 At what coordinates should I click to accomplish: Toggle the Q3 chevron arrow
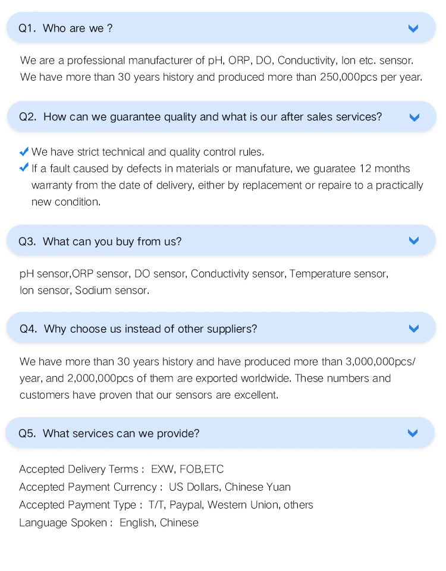[414, 241]
